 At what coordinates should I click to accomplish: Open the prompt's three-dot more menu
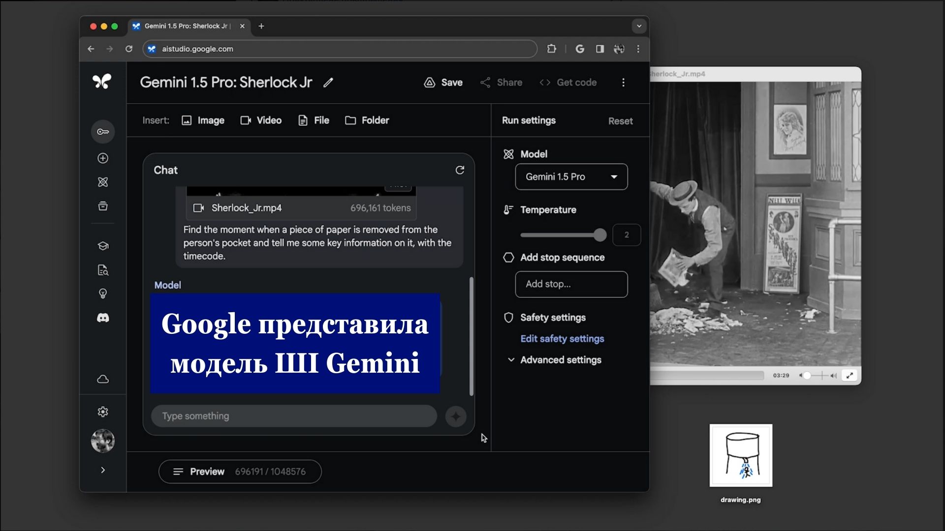623,83
